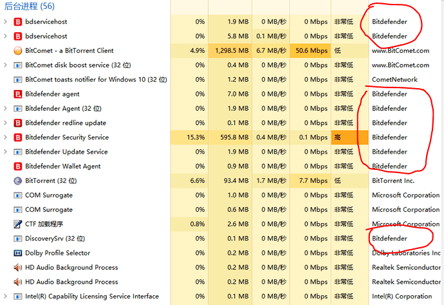Click the Bitdefender redline update icon

(17, 123)
